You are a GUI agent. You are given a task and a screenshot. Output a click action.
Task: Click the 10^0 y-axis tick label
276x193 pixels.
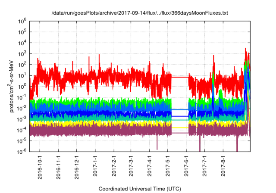tap(22, 86)
